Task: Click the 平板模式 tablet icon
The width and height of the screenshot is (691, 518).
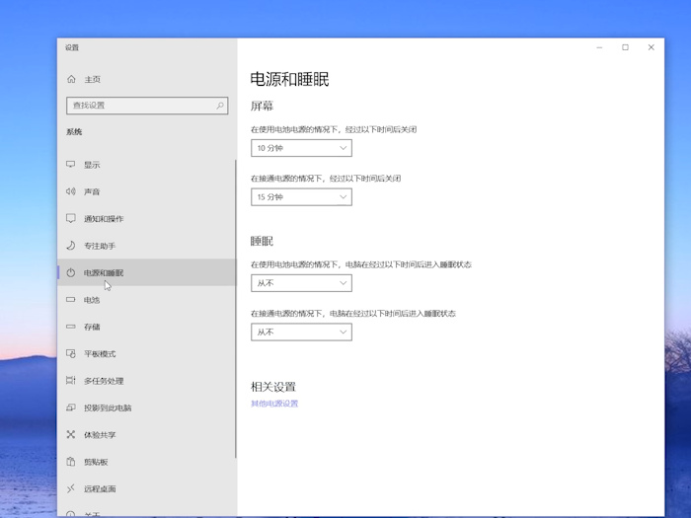Action: point(71,354)
